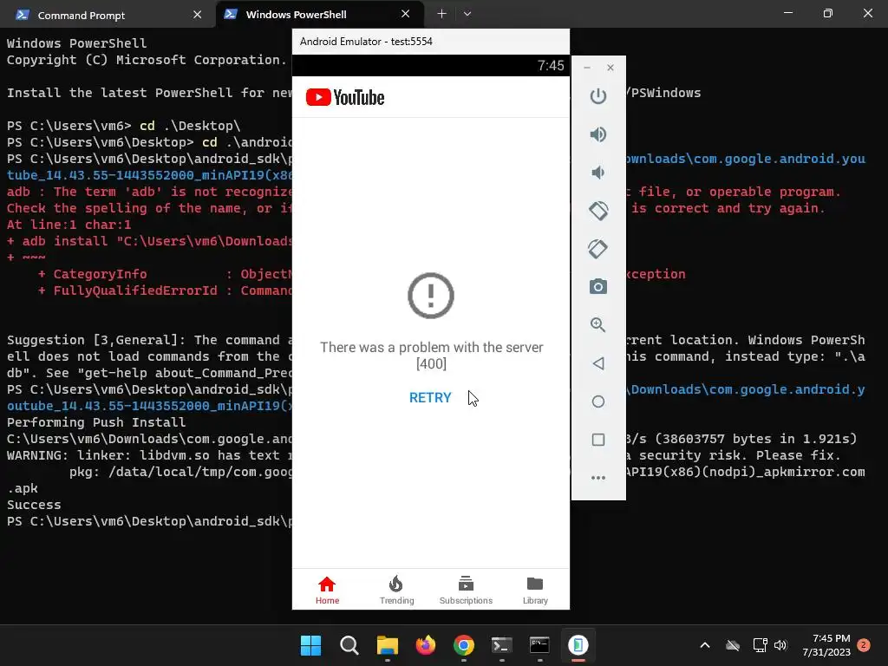Open emulator extended controls three-dot menu
This screenshot has width=888, height=666.
(x=598, y=478)
